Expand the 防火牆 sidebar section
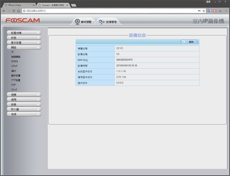Viewport: 230px width, 176px height. pos(24,109)
